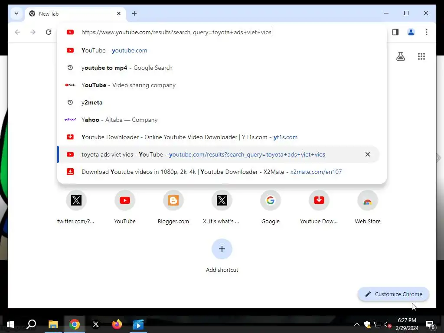The width and height of the screenshot is (444, 333).
Task: Open the Blogger.com shortcut tile
Action: click(173, 207)
